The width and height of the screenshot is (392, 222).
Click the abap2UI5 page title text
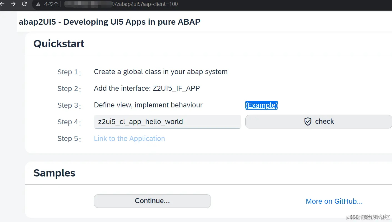pyautogui.click(x=109, y=22)
